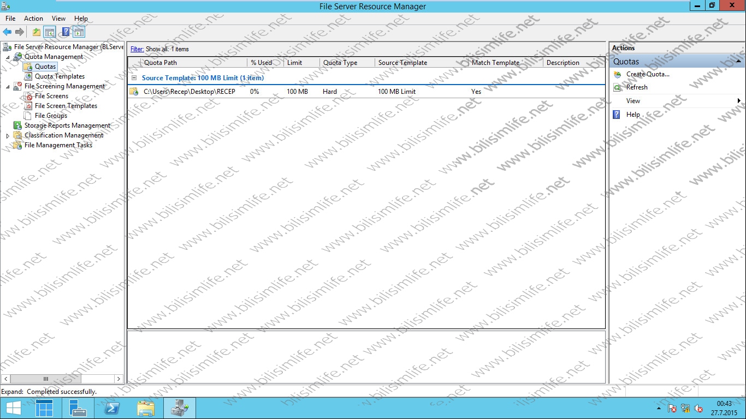Select the File Screen Templates tree item

coord(66,106)
